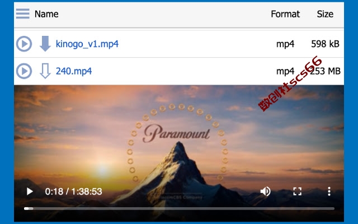The image size is (358, 224).
Task: Download 240.mp4 with the outlined arrow
Action: coord(45,71)
